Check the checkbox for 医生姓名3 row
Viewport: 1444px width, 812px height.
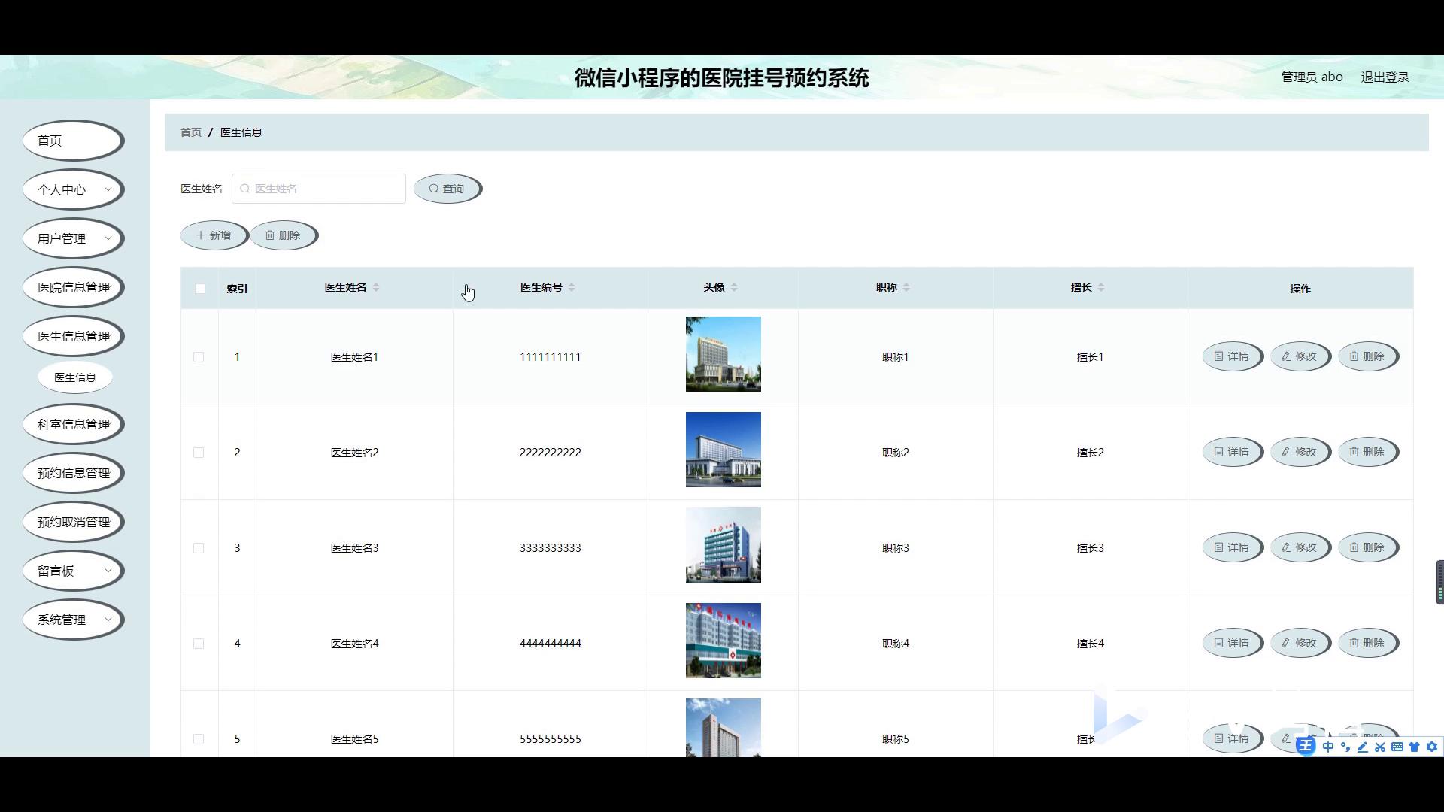coord(199,548)
